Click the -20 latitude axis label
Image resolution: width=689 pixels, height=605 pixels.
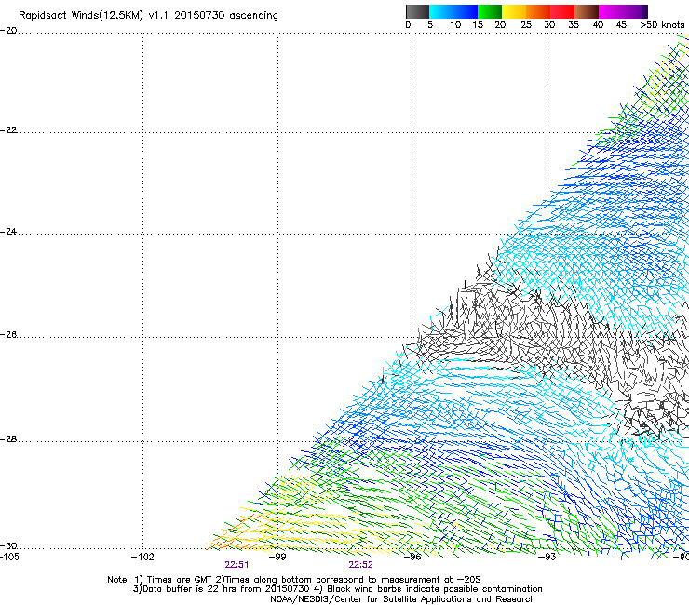8,31
